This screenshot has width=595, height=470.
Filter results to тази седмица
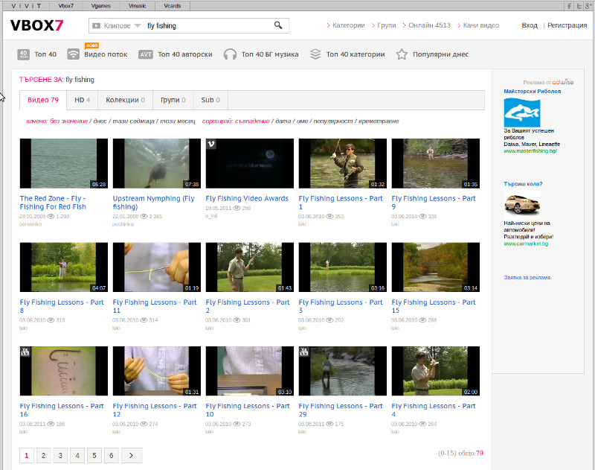(x=132, y=121)
